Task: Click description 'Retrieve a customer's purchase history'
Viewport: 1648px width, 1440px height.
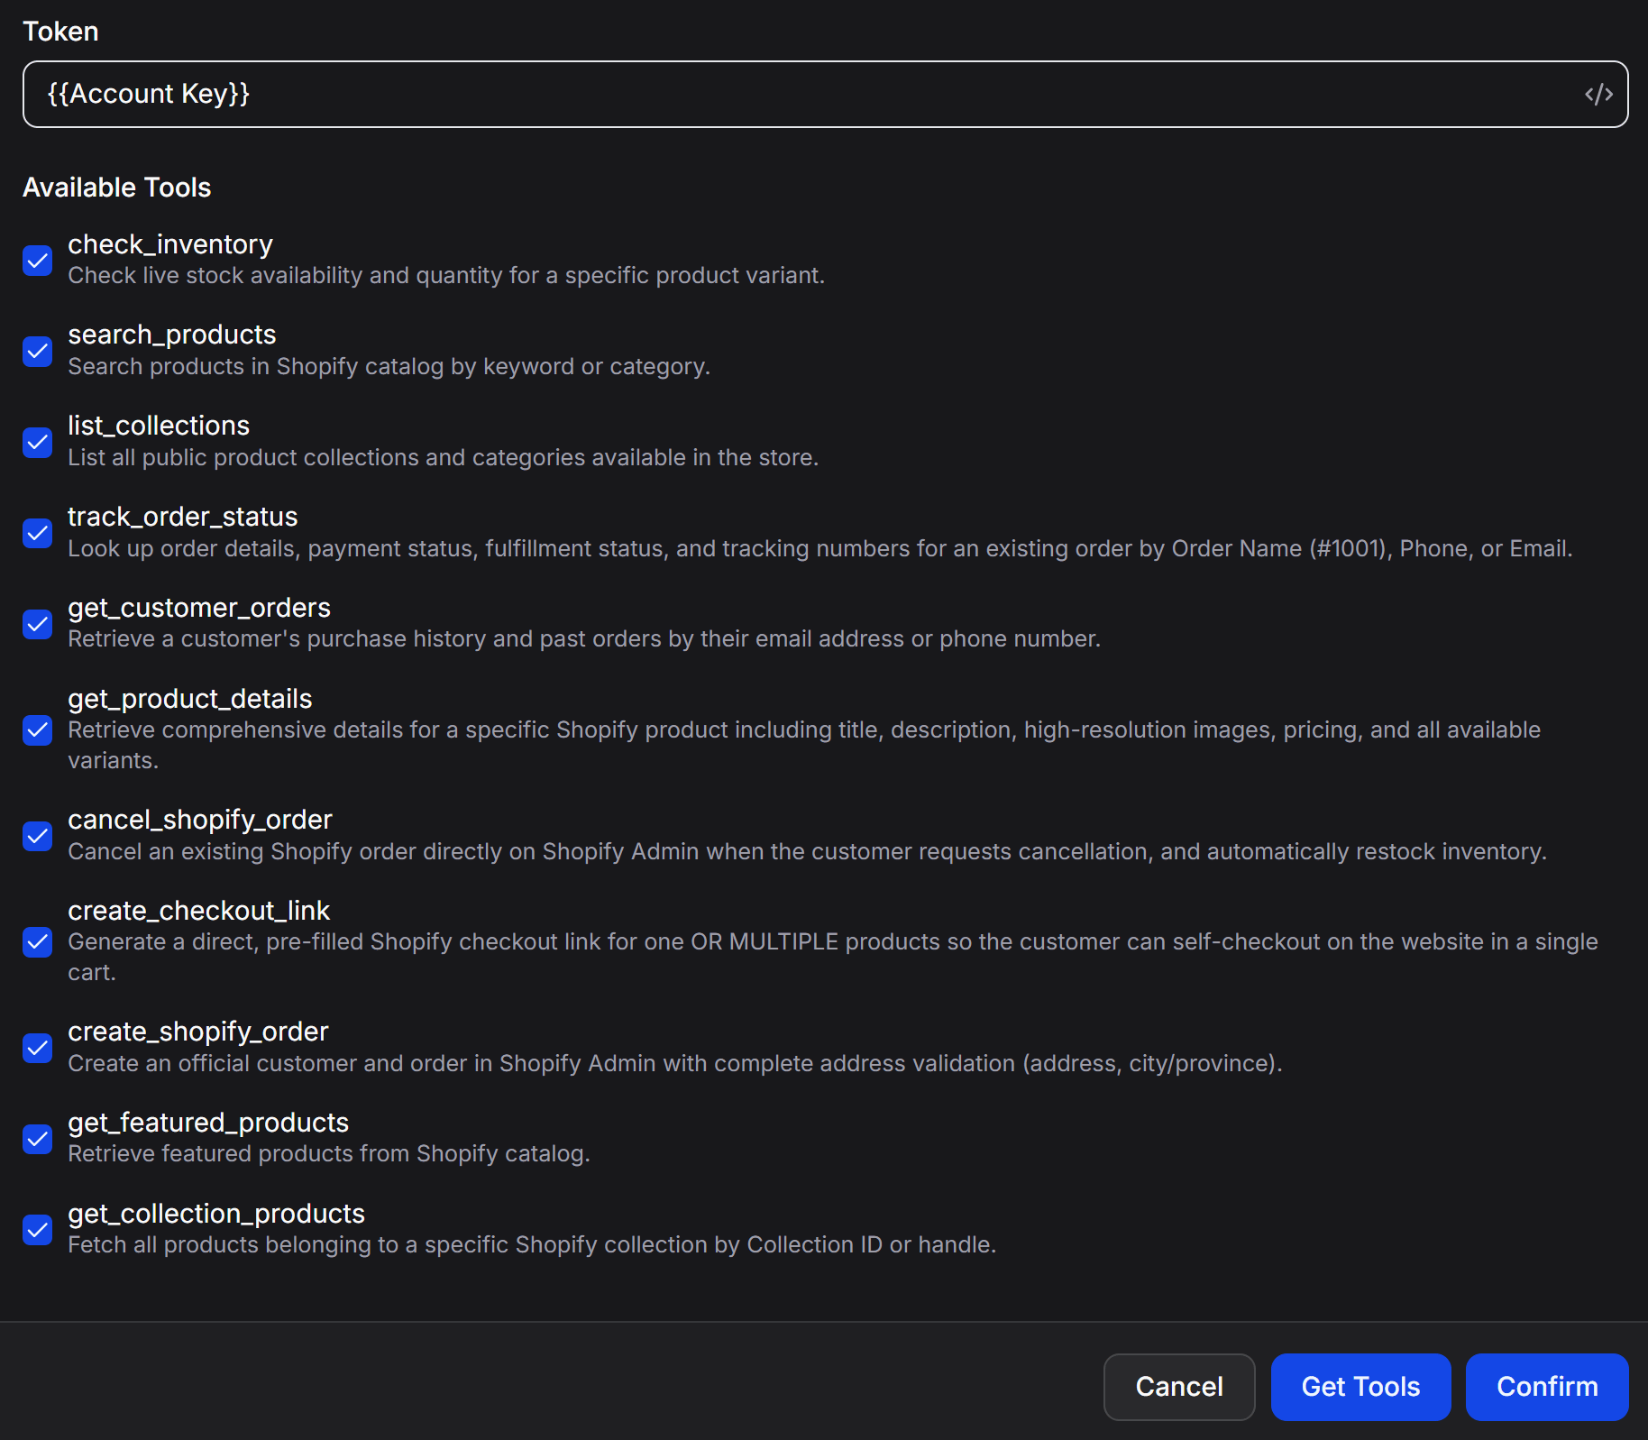Action: pyautogui.click(x=584, y=639)
